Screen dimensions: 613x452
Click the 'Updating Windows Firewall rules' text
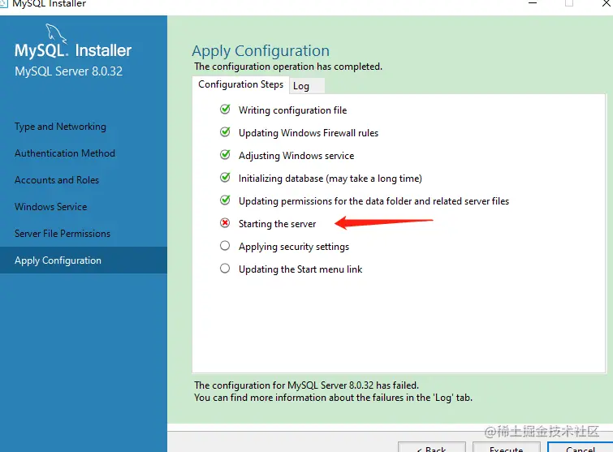coord(309,133)
